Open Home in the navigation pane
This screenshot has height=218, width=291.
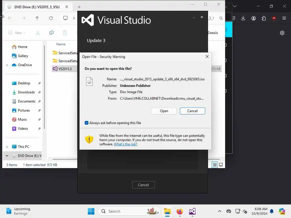click(x=22, y=47)
